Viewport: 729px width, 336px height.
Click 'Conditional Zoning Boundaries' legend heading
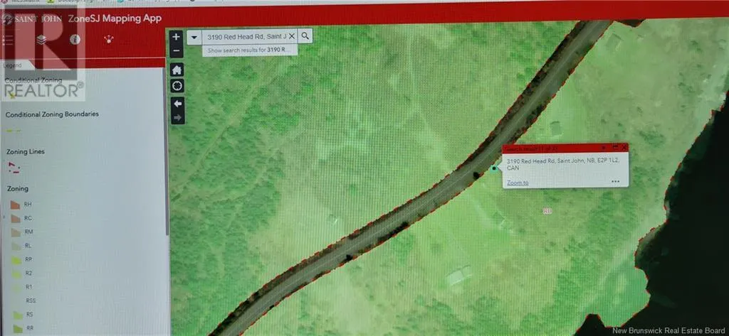52,114
